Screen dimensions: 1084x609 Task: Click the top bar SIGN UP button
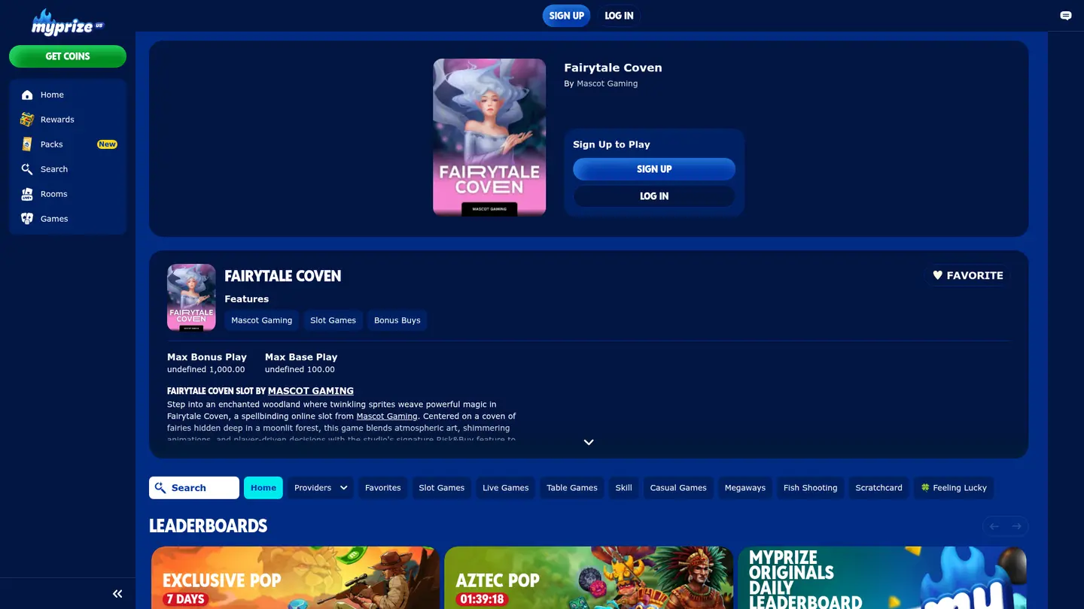click(567, 16)
